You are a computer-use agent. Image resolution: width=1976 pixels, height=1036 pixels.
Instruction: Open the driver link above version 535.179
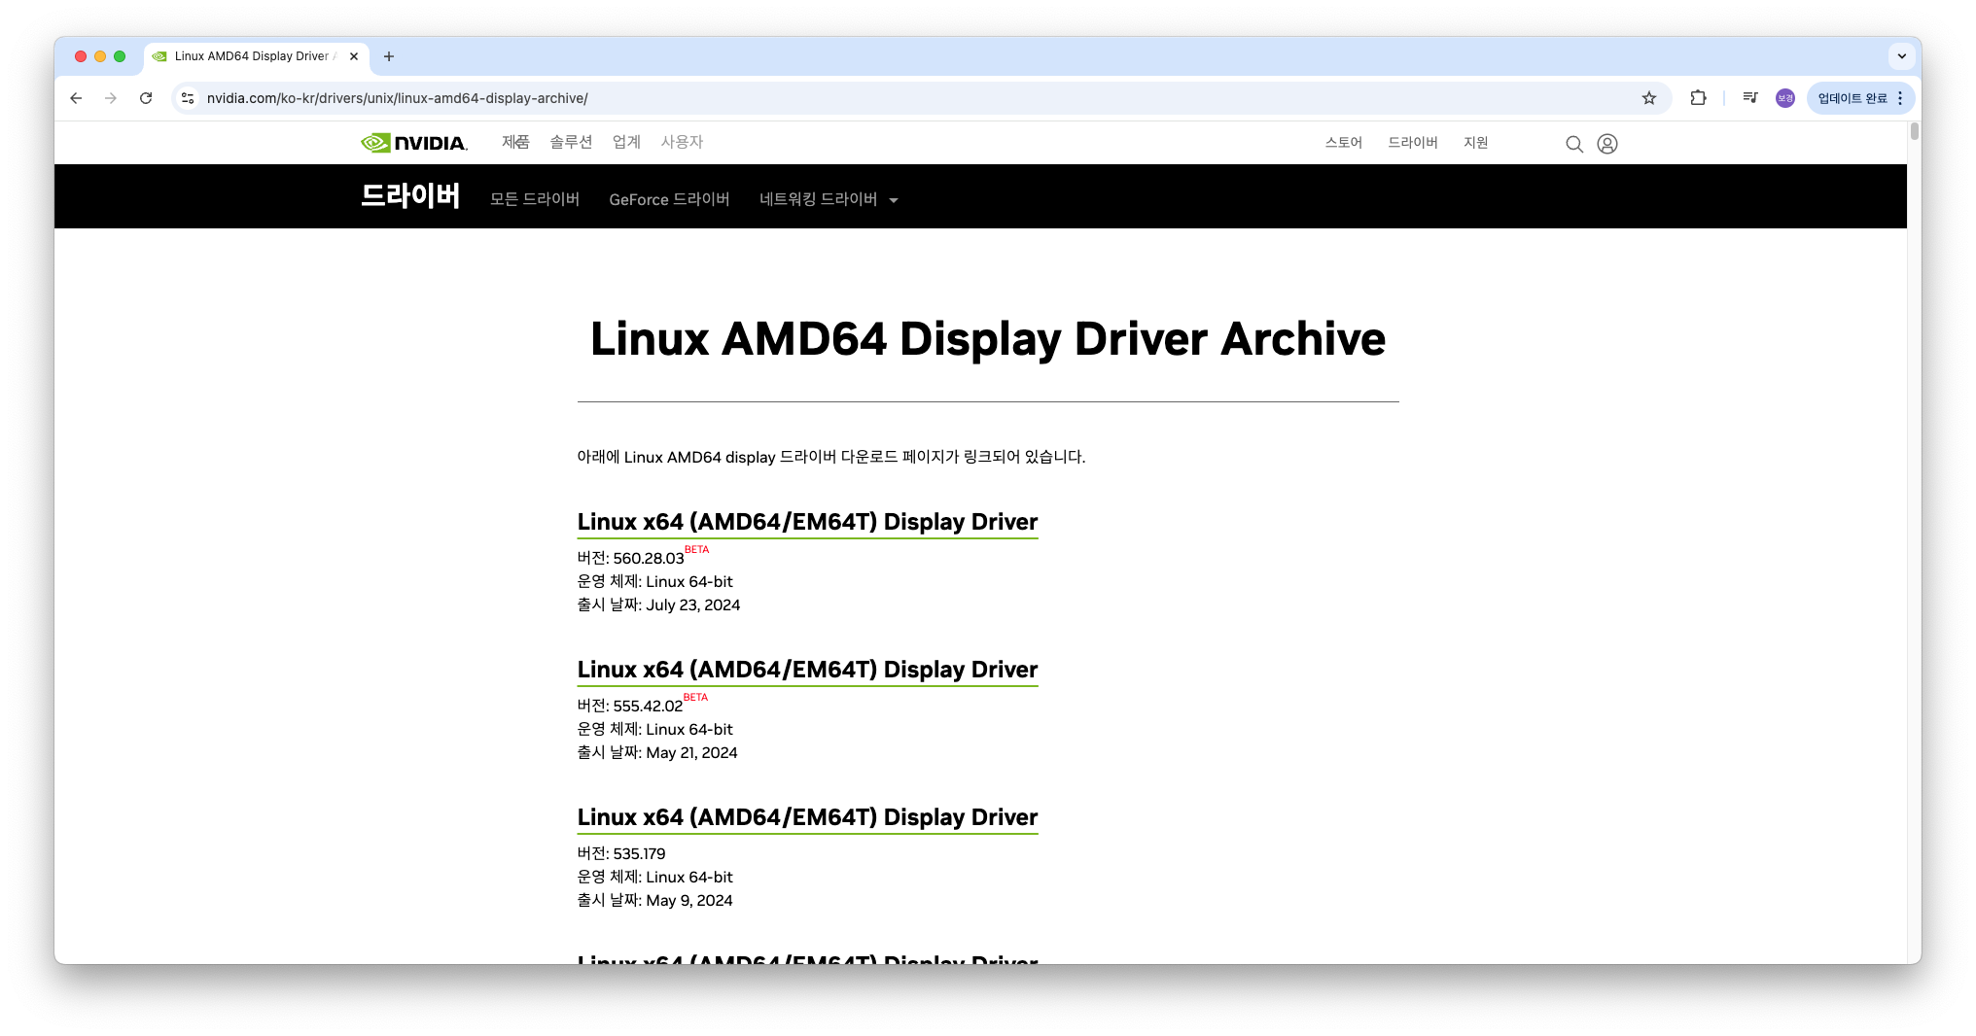click(x=807, y=817)
